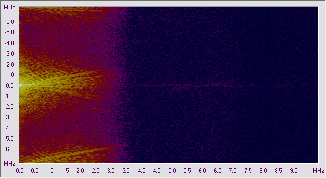Click the 5.5 axis label

pos(187,171)
